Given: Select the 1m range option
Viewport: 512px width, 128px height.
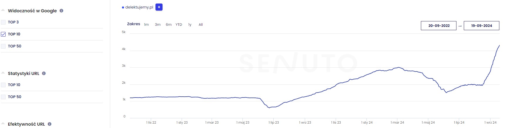Looking at the screenshot, I should (x=146, y=25).
